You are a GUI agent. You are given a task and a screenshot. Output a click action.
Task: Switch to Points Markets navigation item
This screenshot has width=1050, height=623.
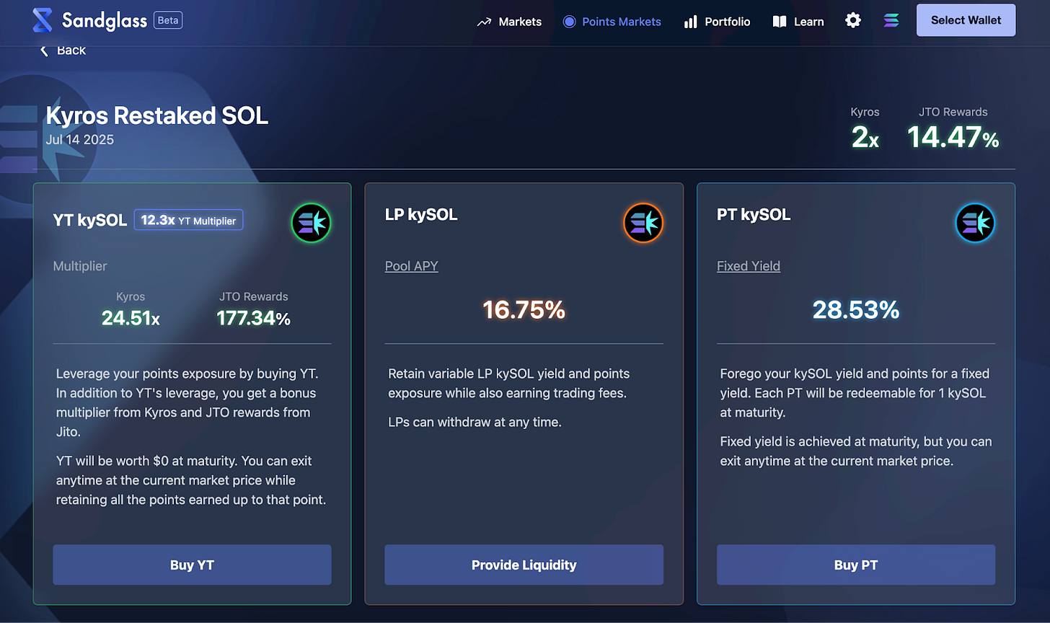(612, 22)
